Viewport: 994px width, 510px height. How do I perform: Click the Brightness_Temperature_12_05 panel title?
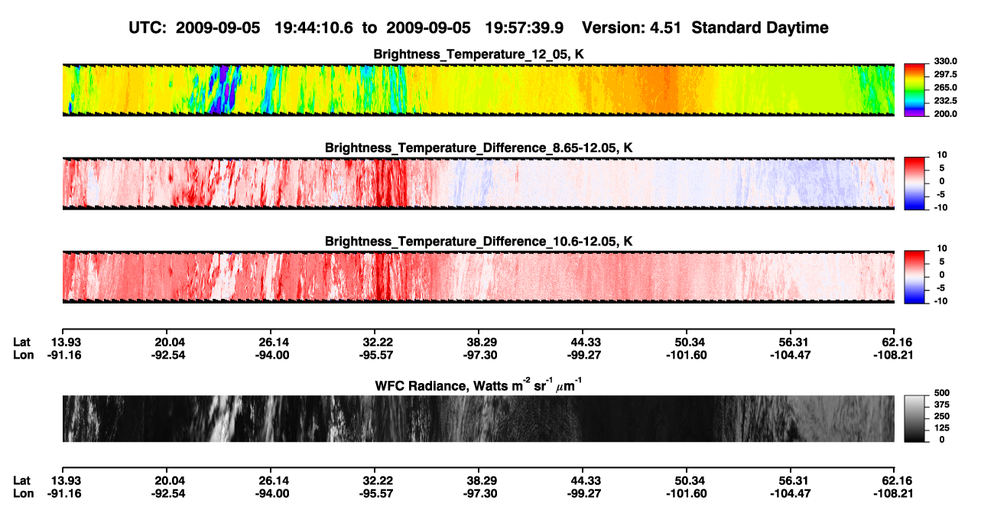tap(478, 54)
